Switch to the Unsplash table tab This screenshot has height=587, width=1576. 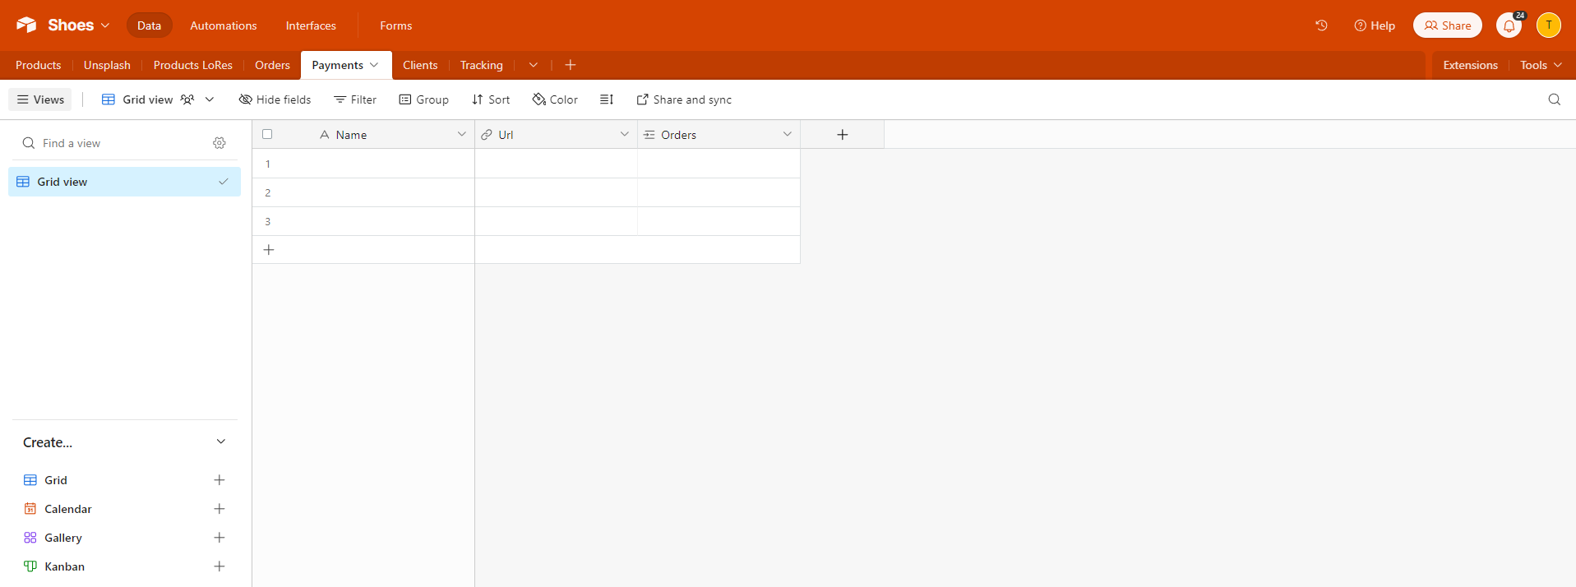[x=107, y=65]
